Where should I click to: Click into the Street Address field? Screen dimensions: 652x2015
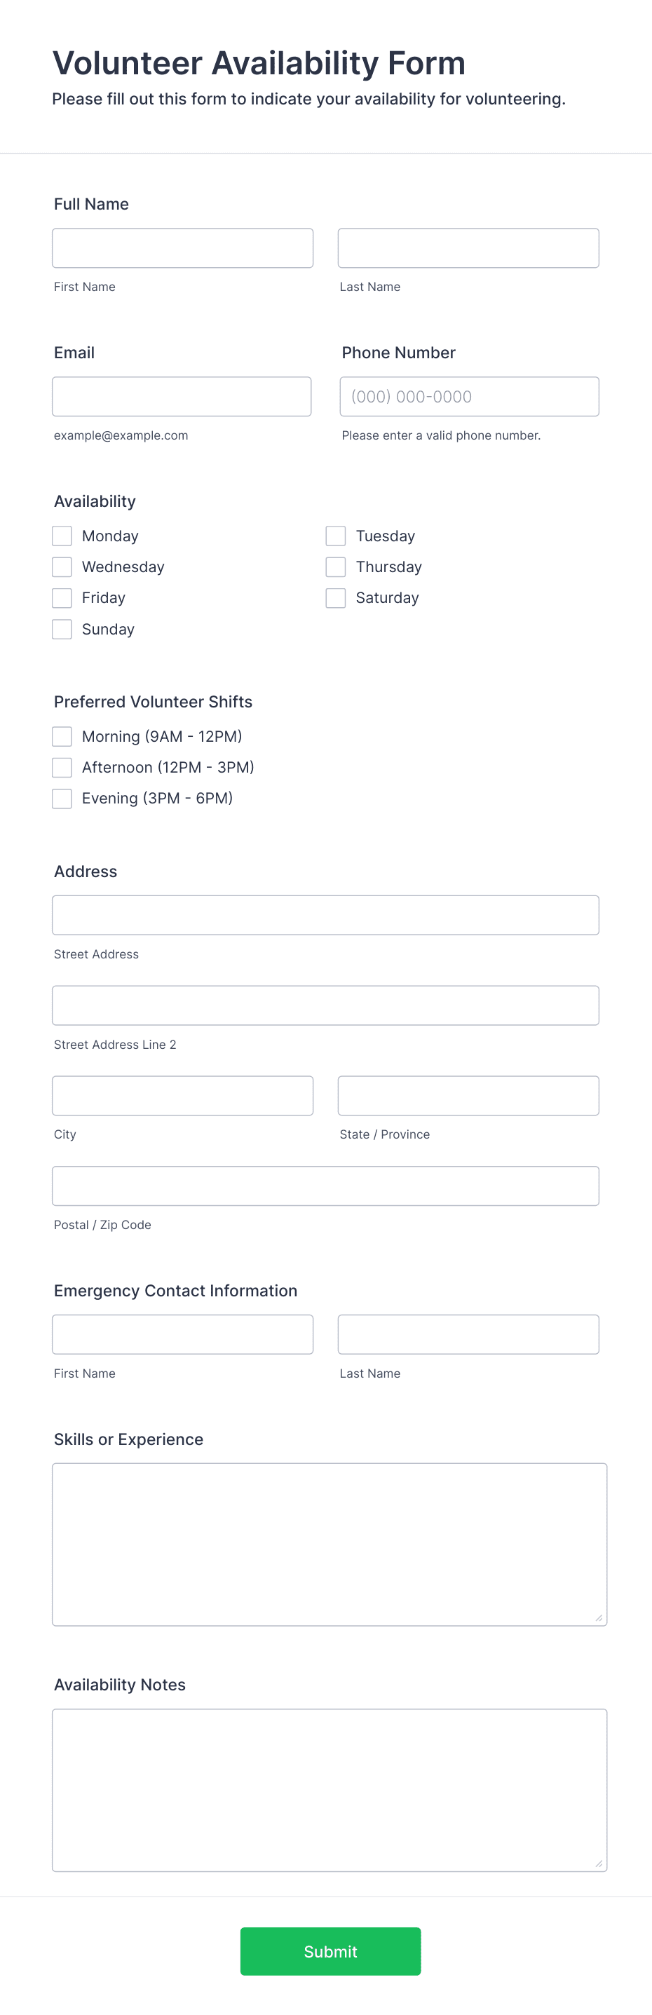[x=325, y=914]
